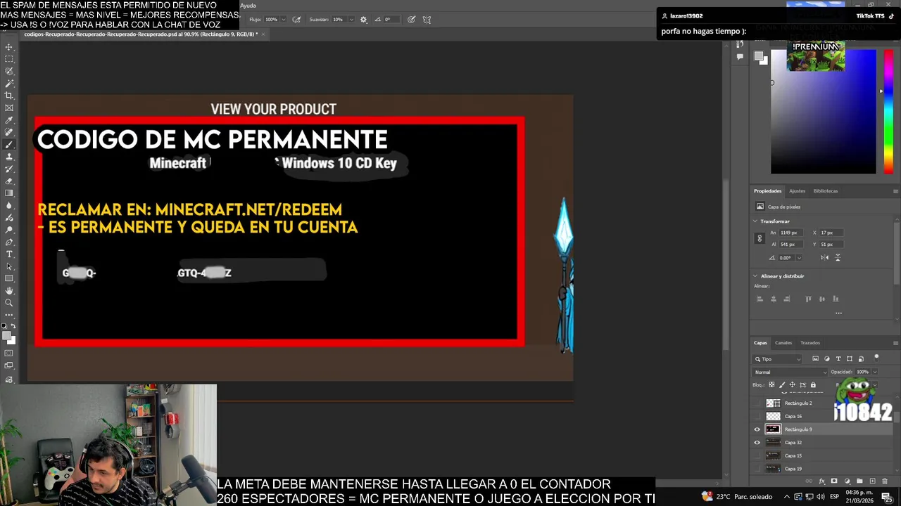Select the Gradient tool

tap(9, 193)
